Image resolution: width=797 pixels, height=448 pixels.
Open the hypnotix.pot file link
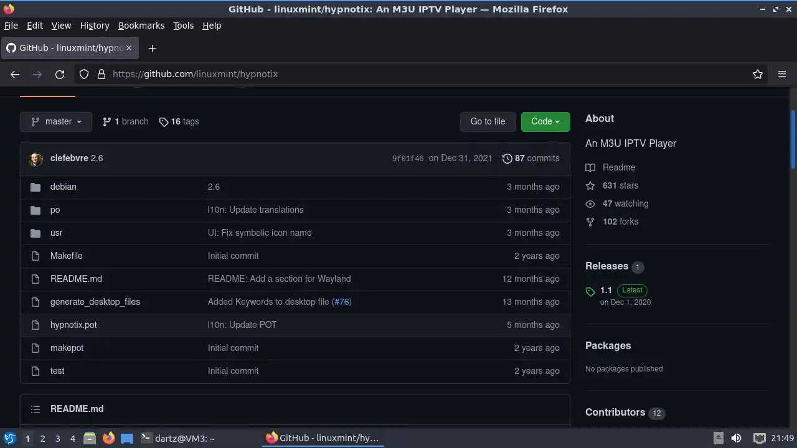(73, 325)
